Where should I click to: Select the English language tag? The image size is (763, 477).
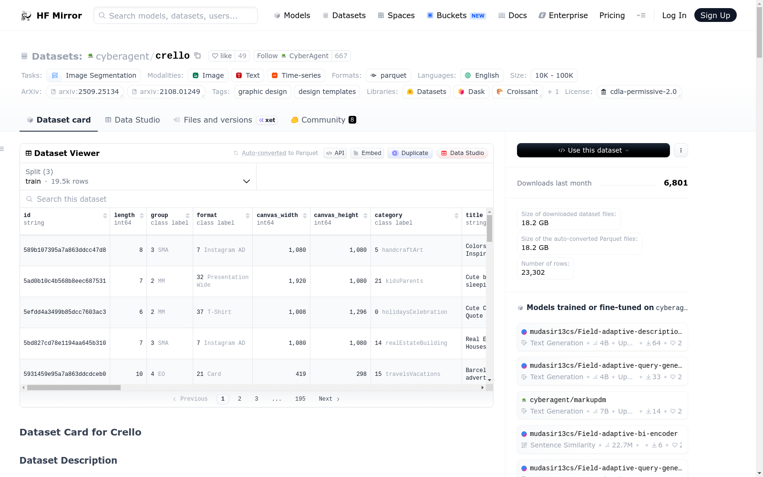(482, 75)
